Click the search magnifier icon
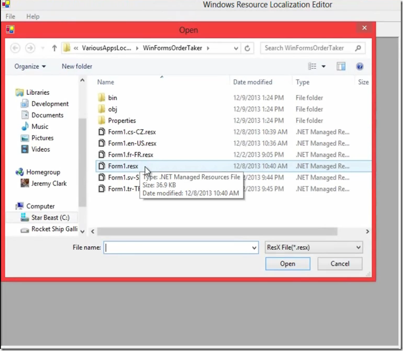Screen dimensions: 403x351 coord(358,48)
